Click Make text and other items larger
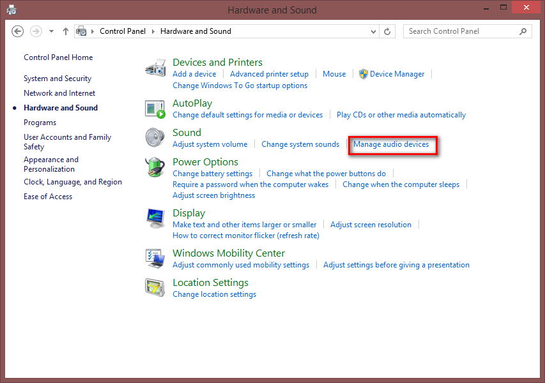Image resolution: width=545 pixels, height=383 pixels. [x=244, y=225]
